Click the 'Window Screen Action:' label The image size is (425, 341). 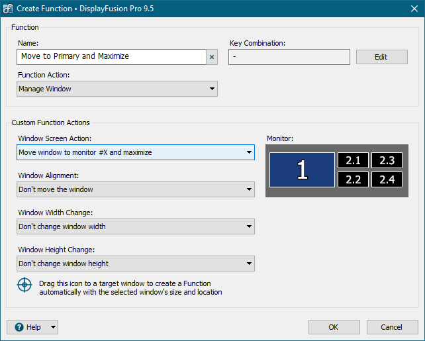[x=55, y=138]
